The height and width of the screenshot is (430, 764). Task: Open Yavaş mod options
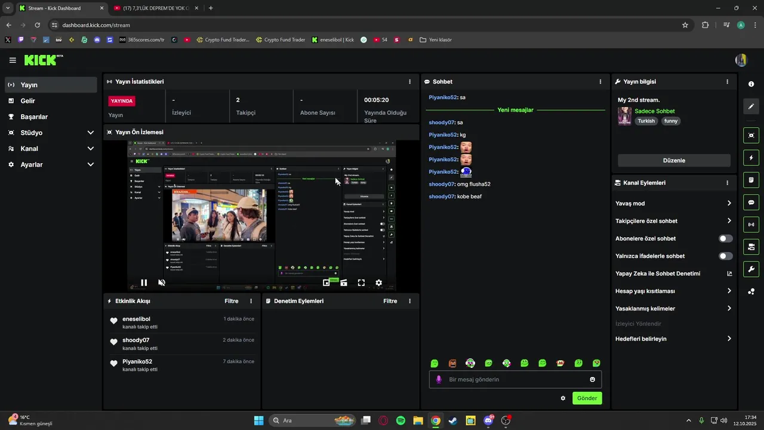point(674,204)
